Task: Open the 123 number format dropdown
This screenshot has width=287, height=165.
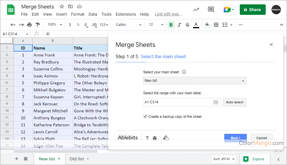Action: click(104, 25)
